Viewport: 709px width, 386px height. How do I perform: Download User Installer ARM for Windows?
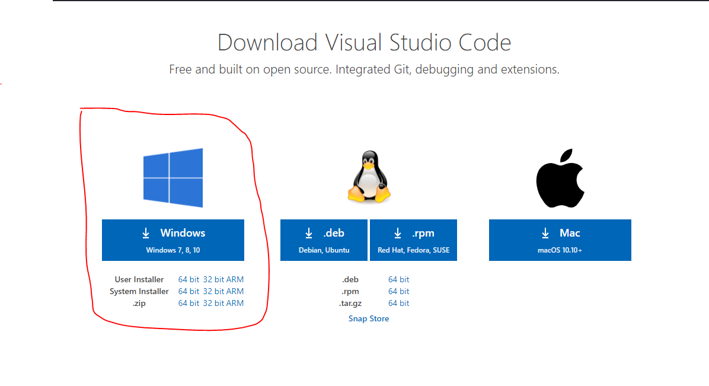coord(235,279)
